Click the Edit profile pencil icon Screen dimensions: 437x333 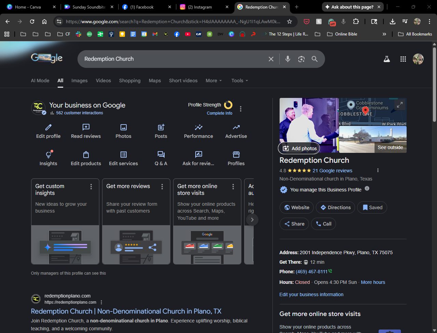click(x=48, y=128)
